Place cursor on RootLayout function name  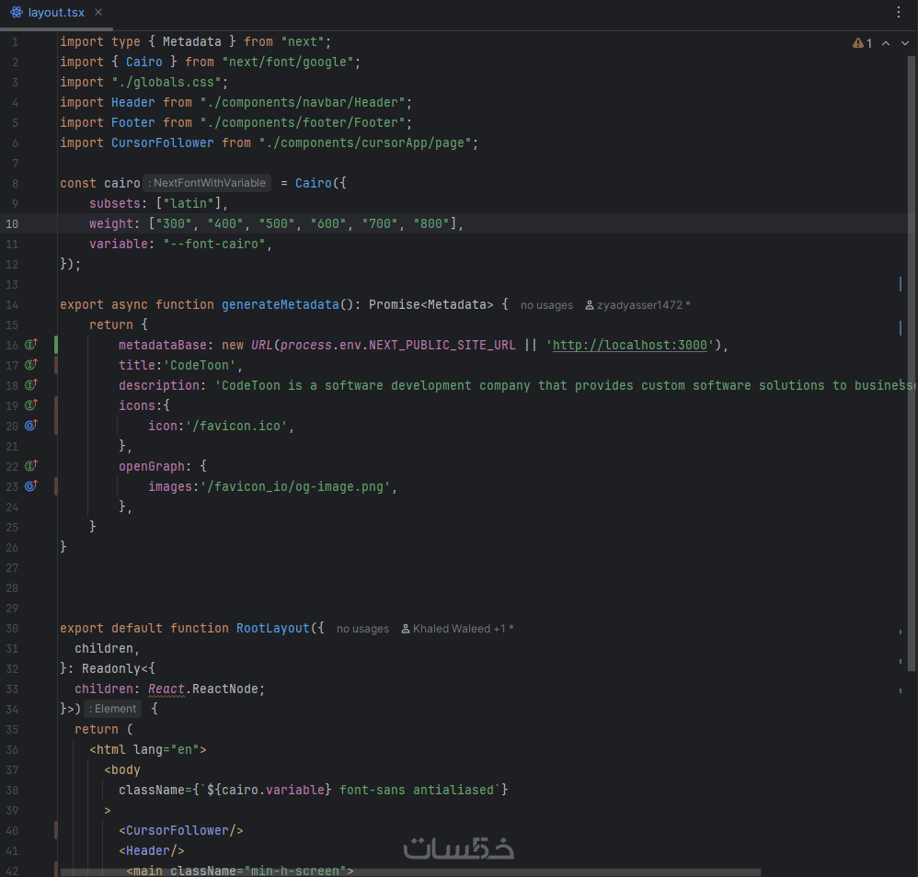[273, 629]
